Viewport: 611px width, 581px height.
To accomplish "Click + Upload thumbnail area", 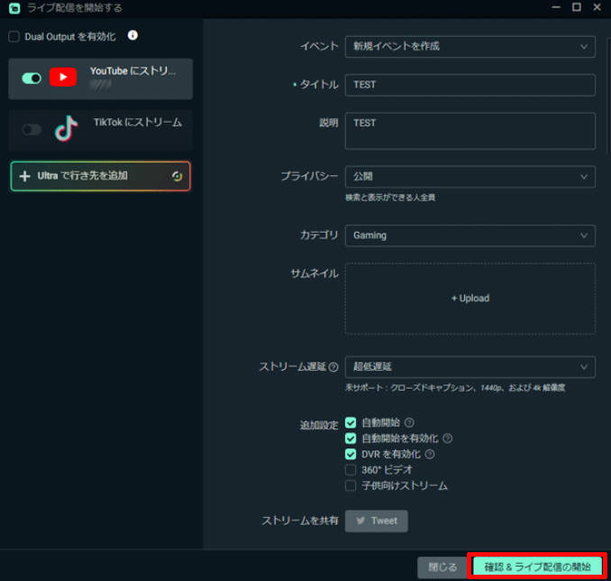I will pyautogui.click(x=470, y=299).
